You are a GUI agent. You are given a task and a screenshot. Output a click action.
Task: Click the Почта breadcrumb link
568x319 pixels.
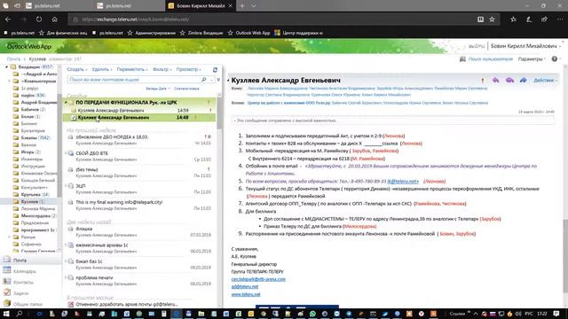pyautogui.click(x=13, y=59)
